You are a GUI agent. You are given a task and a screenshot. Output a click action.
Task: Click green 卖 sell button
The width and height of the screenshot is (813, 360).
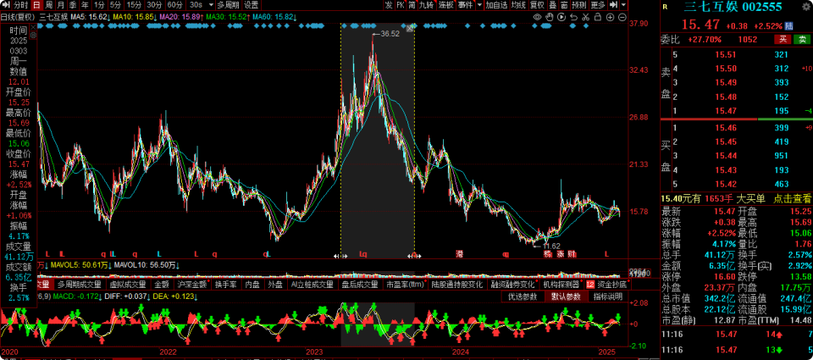tap(802, 39)
